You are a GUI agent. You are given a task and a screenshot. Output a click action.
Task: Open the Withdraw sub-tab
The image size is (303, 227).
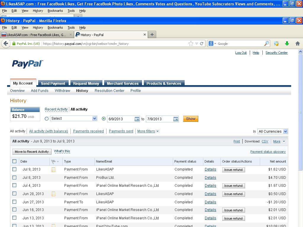(62, 91)
